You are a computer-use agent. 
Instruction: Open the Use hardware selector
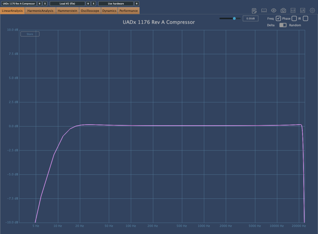tap(116, 3)
